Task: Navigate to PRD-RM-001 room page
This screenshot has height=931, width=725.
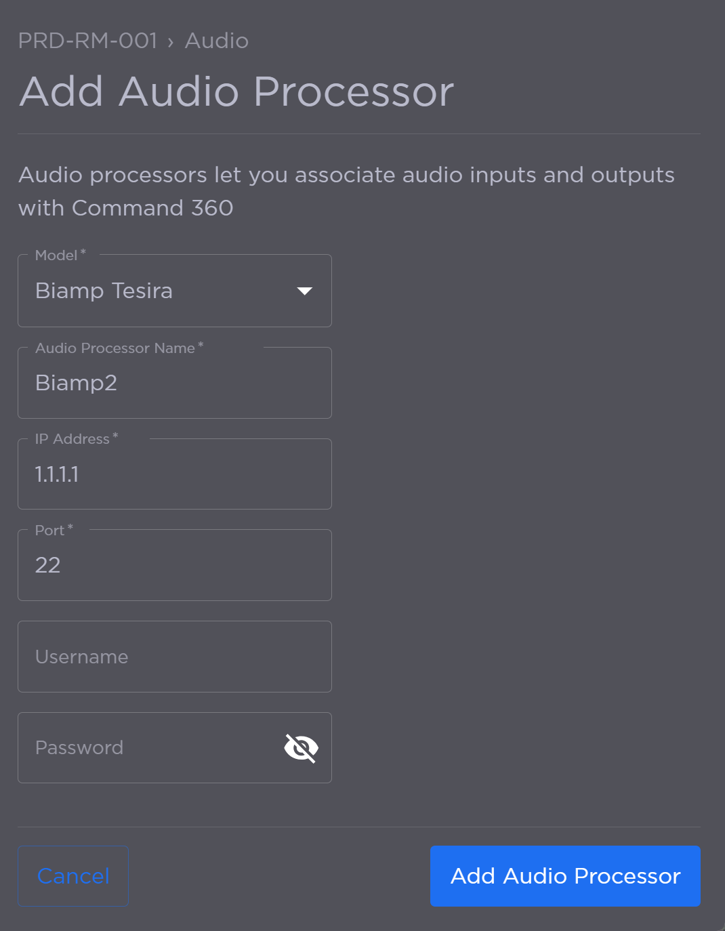Action: point(88,41)
